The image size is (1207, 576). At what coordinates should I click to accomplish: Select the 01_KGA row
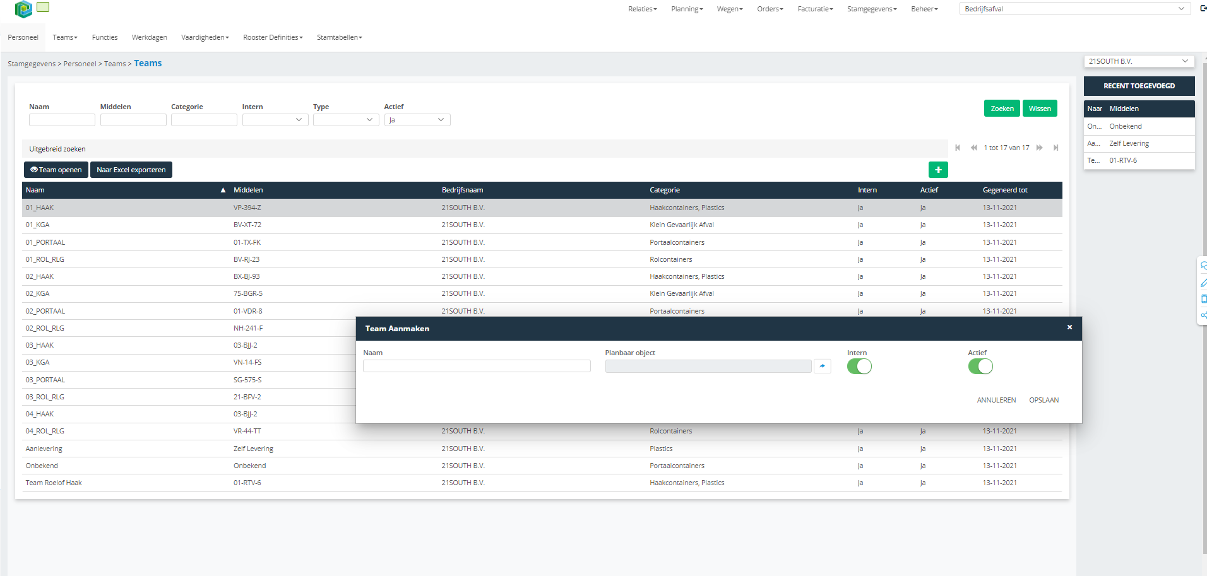(x=542, y=225)
